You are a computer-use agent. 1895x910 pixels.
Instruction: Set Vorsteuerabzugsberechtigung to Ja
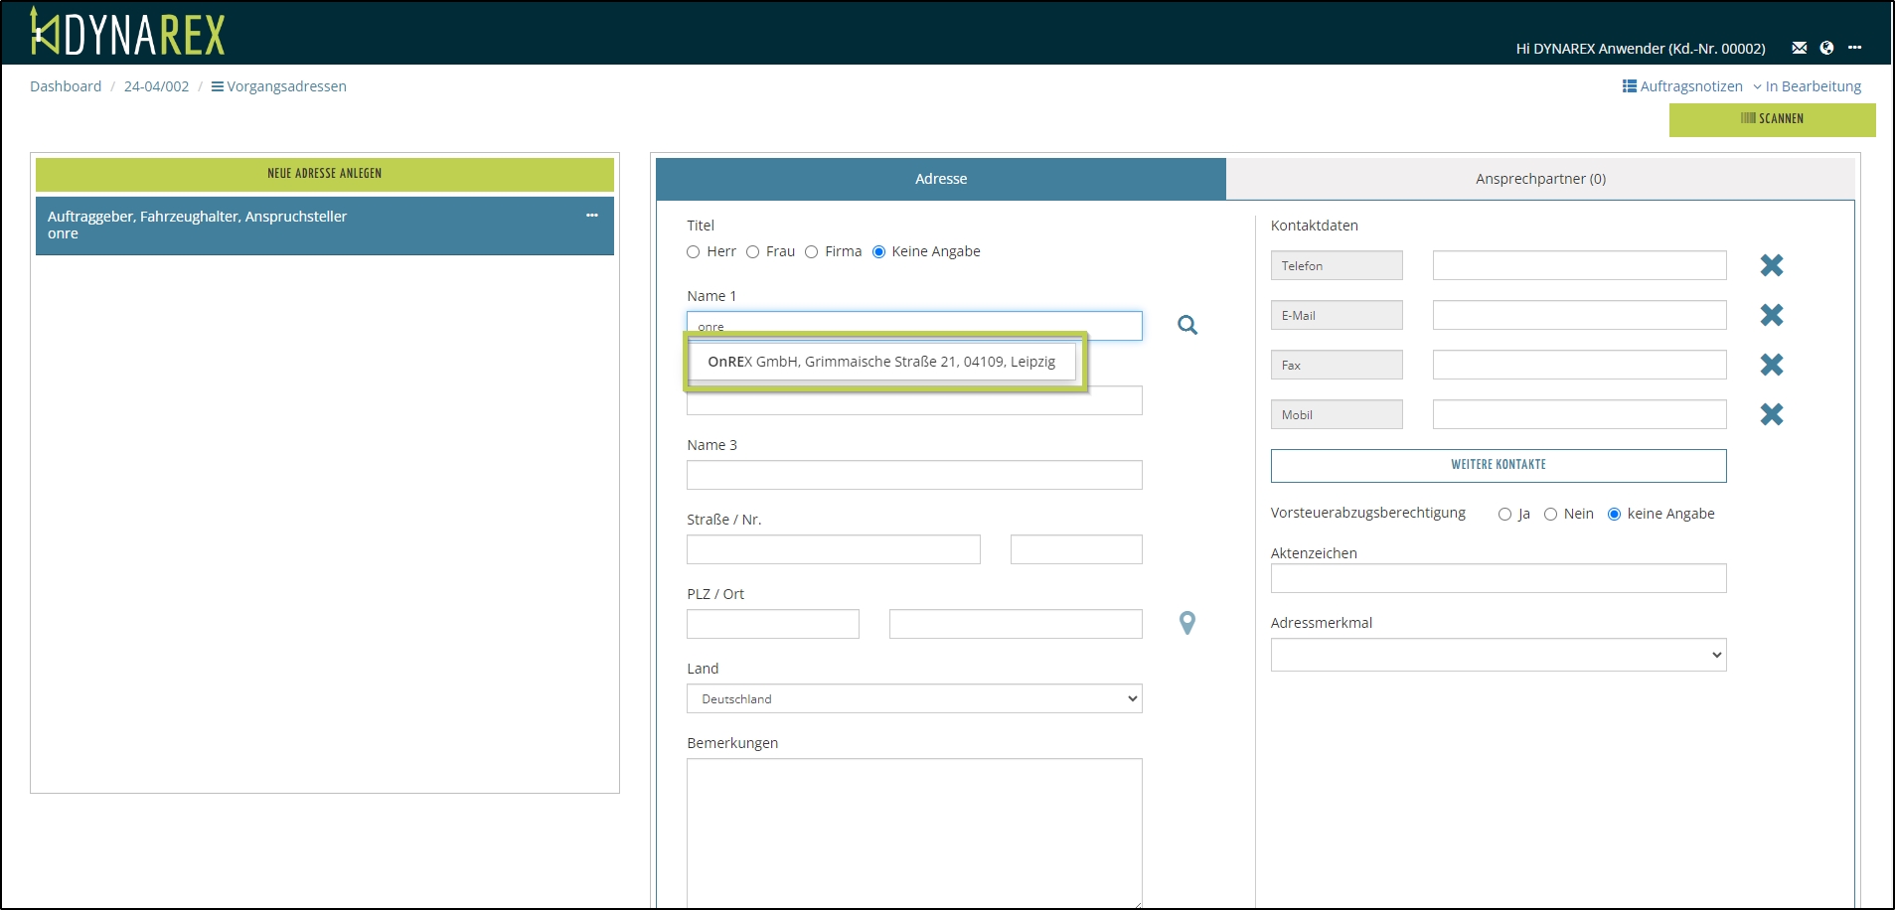(x=1504, y=515)
